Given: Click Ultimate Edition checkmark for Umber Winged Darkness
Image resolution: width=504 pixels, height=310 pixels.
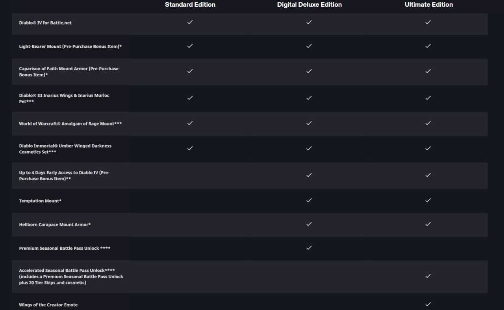Looking at the screenshot, I should click(428, 148).
